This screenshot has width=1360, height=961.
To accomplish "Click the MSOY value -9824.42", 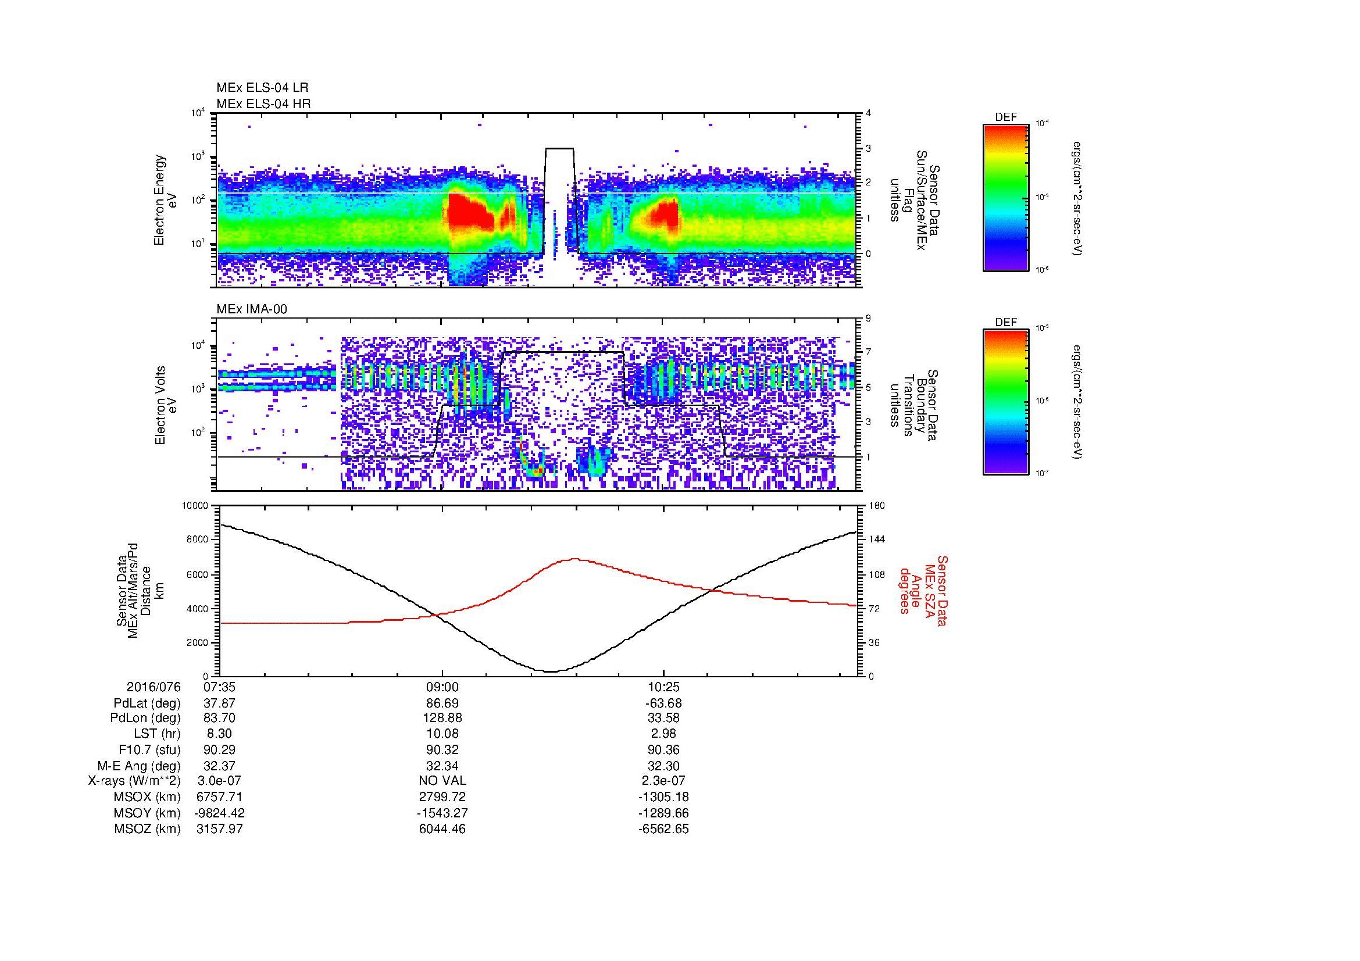I will [220, 813].
